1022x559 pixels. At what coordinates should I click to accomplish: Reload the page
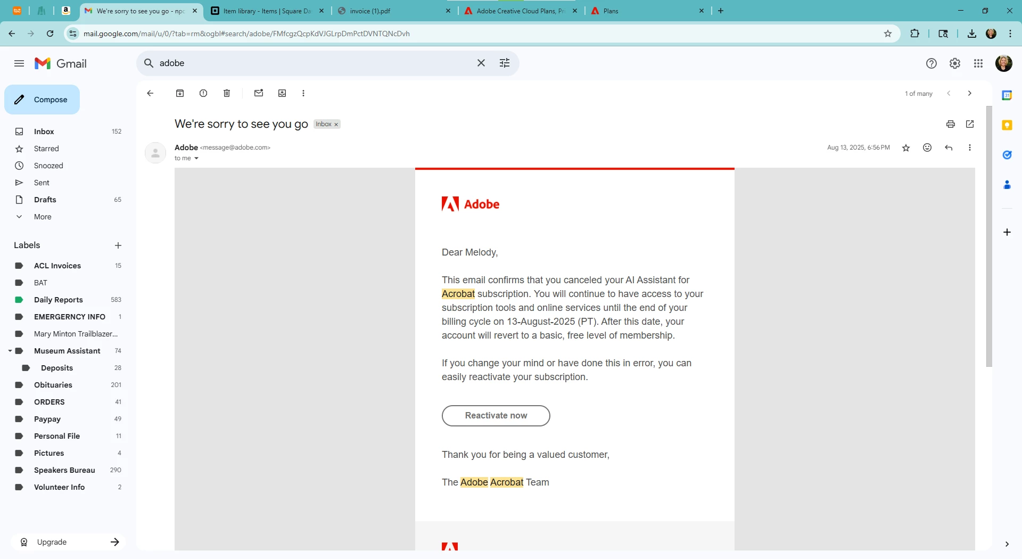[x=50, y=34]
